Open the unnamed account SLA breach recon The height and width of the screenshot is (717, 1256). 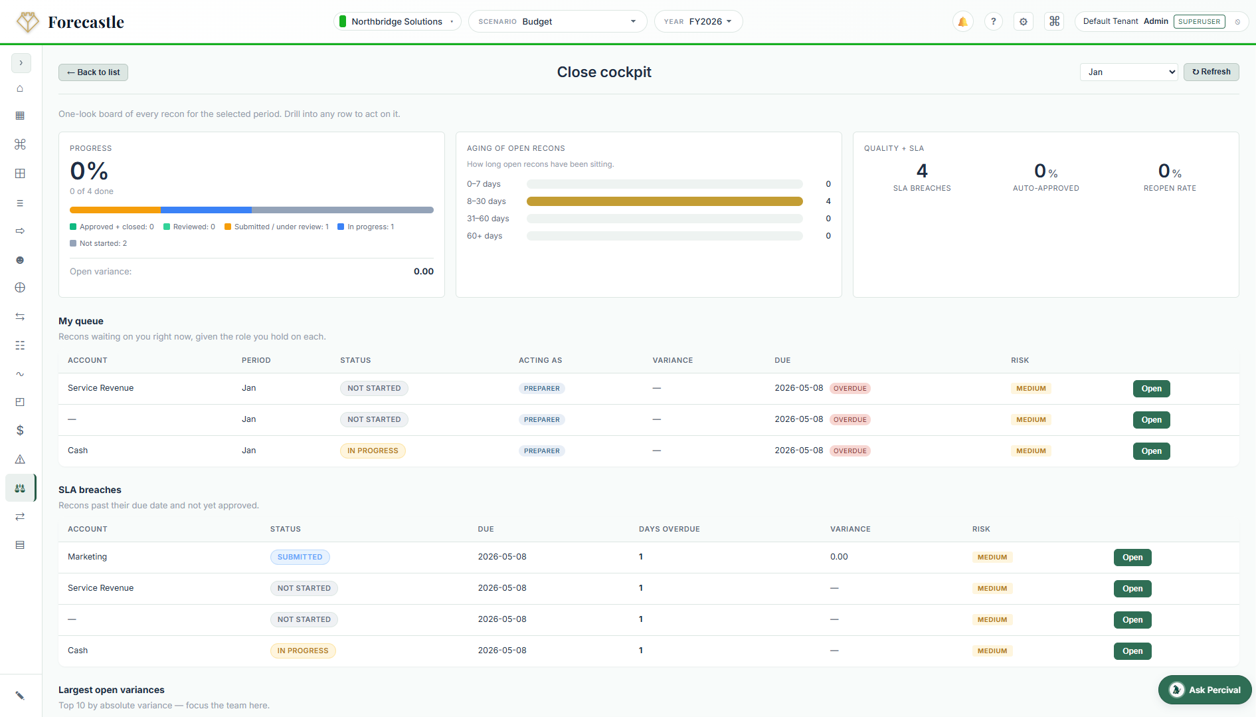(1132, 620)
